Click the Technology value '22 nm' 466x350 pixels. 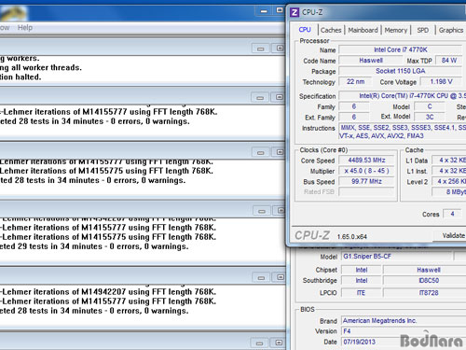click(355, 81)
